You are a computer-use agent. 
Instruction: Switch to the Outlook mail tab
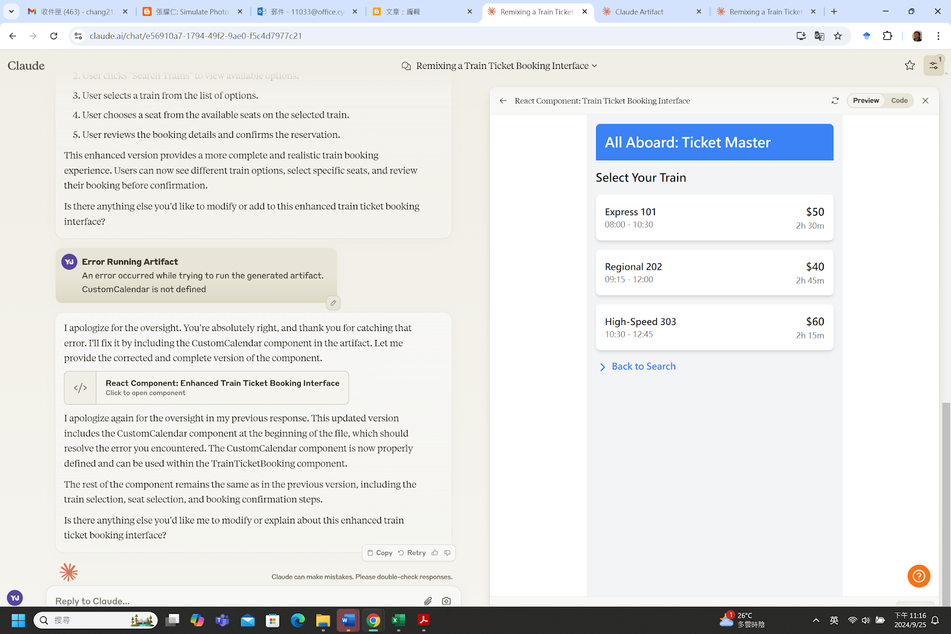click(x=307, y=11)
